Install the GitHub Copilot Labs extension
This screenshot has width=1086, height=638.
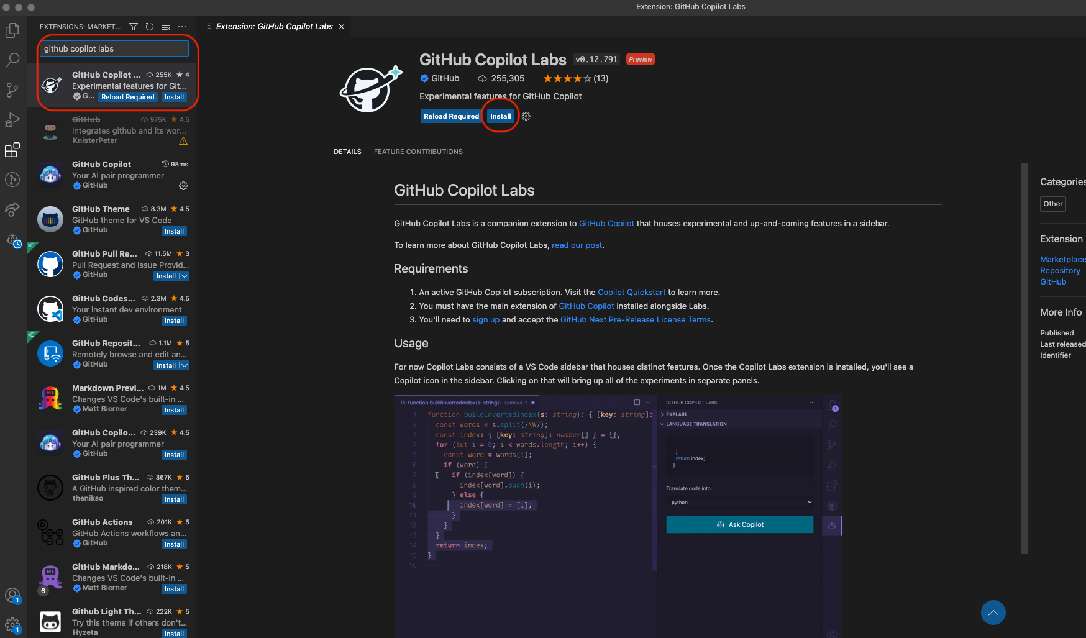[500, 116]
